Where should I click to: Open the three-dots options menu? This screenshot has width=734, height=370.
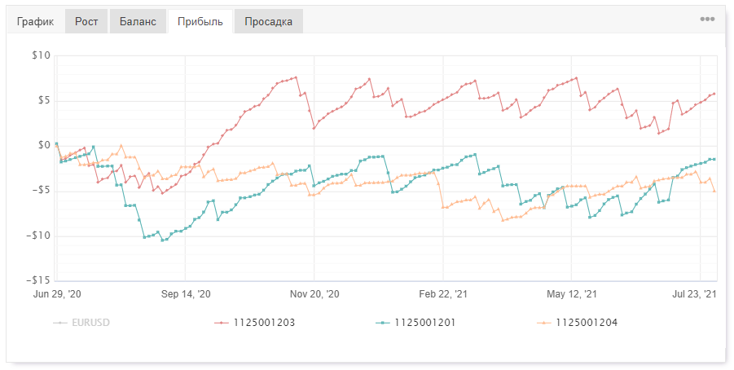pyautogui.click(x=707, y=20)
